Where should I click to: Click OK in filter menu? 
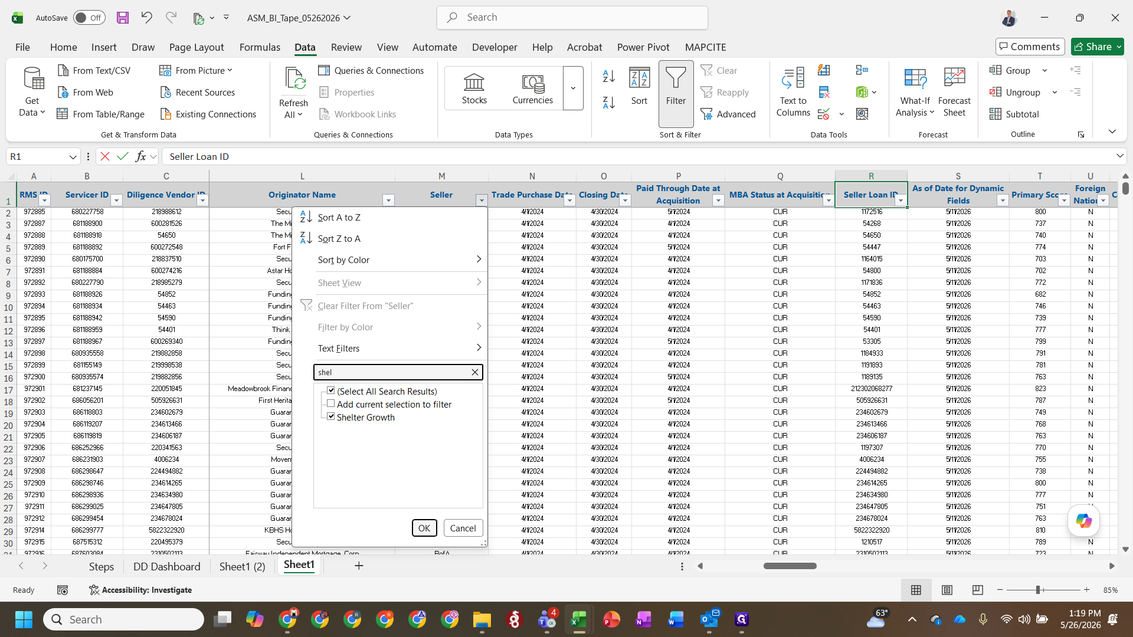pos(424,528)
